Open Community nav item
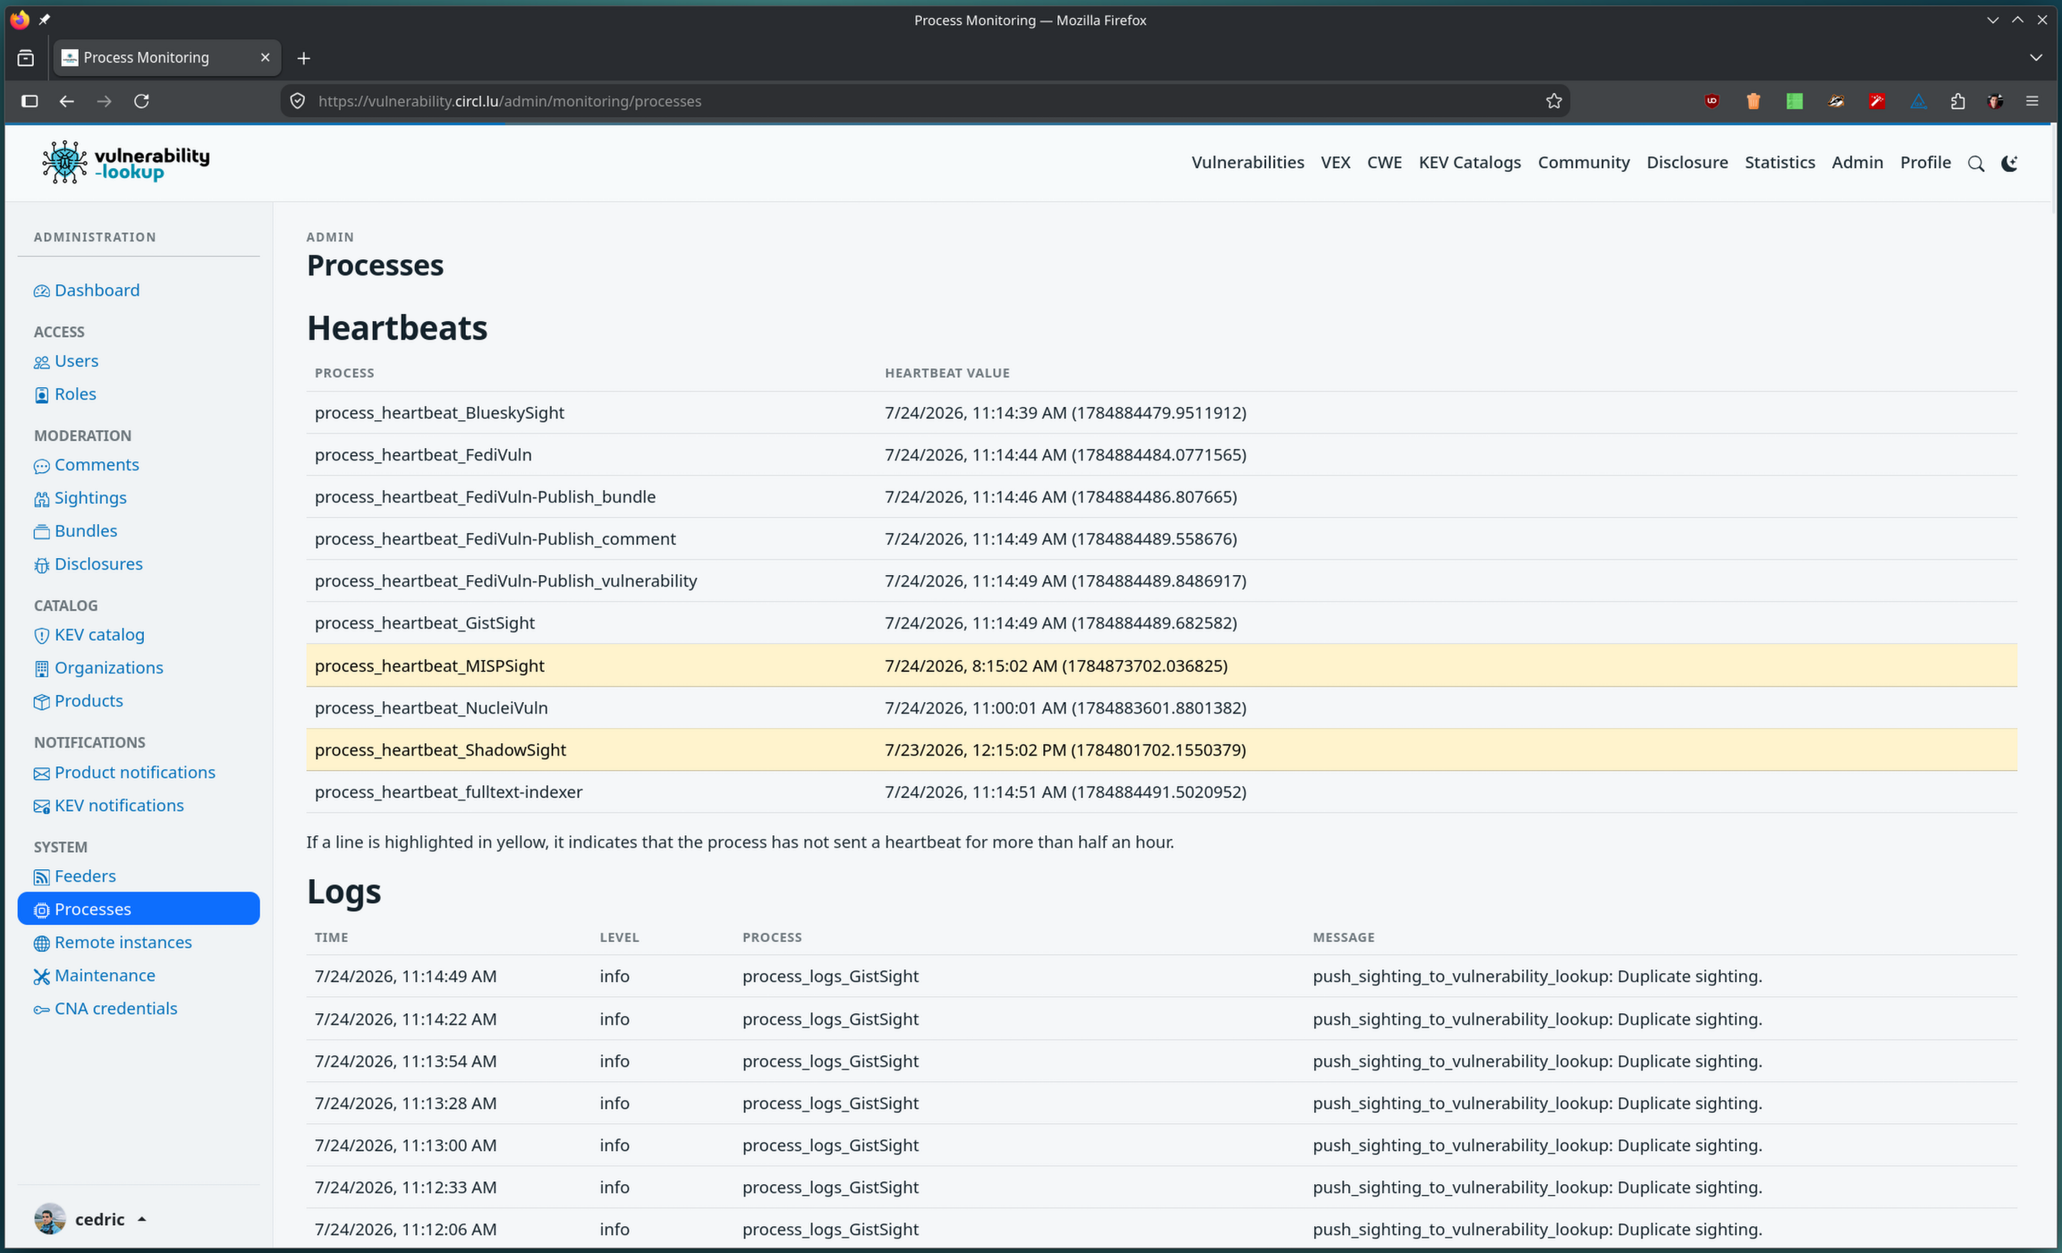2062x1253 pixels. pyautogui.click(x=1583, y=162)
